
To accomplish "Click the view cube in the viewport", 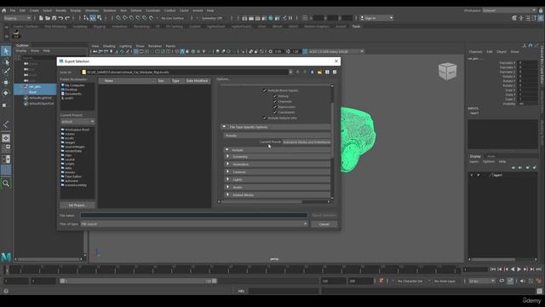I will (447, 72).
